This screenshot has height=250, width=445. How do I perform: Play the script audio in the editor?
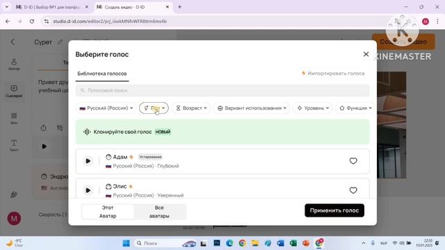tap(44, 147)
